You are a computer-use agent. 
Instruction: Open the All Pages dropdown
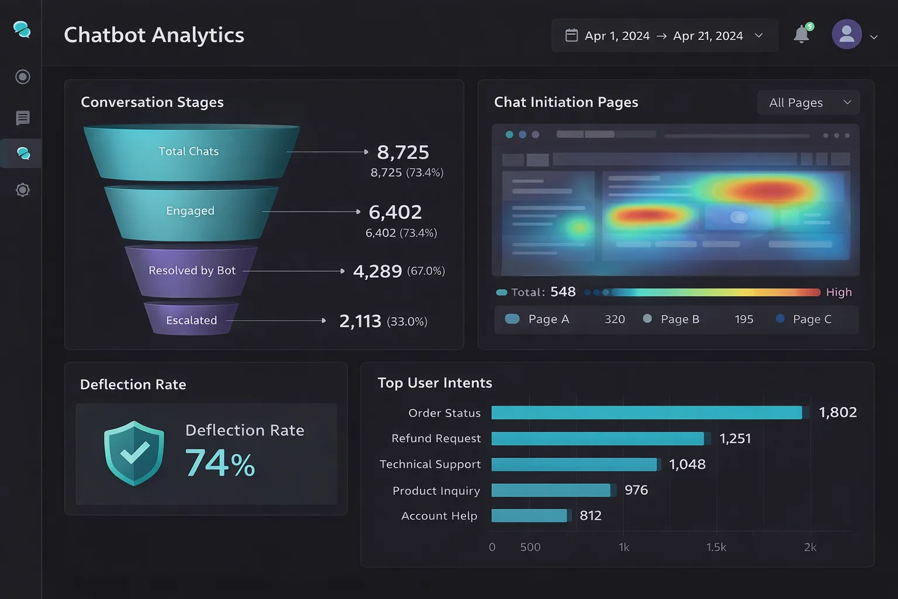pos(808,102)
